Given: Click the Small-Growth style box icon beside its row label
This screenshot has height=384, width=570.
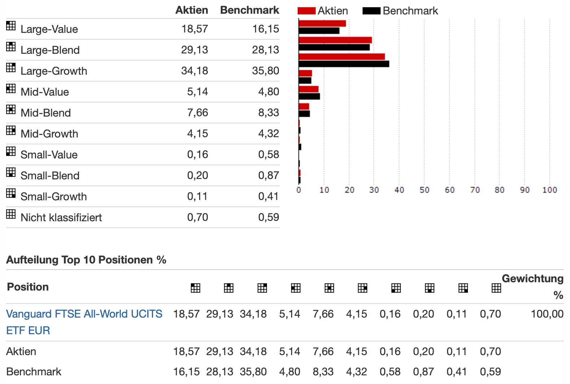Looking at the screenshot, I should click(x=11, y=193).
